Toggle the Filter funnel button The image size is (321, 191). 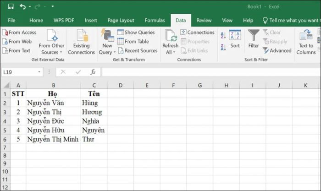click(254, 39)
